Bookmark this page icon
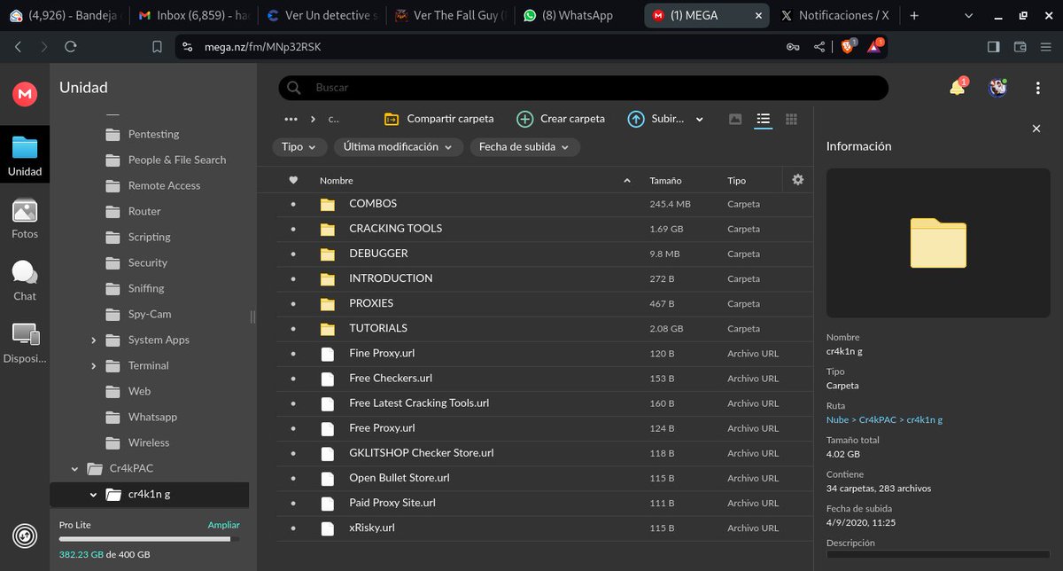The image size is (1063, 571). click(x=157, y=47)
